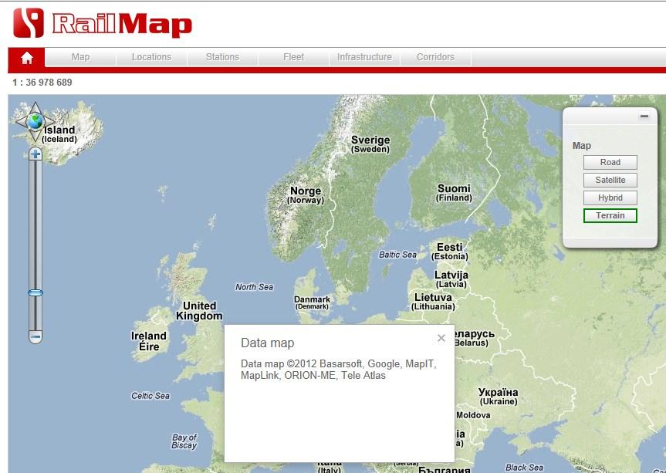
Task: Switch to Satellite map view
Action: click(610, 180)
